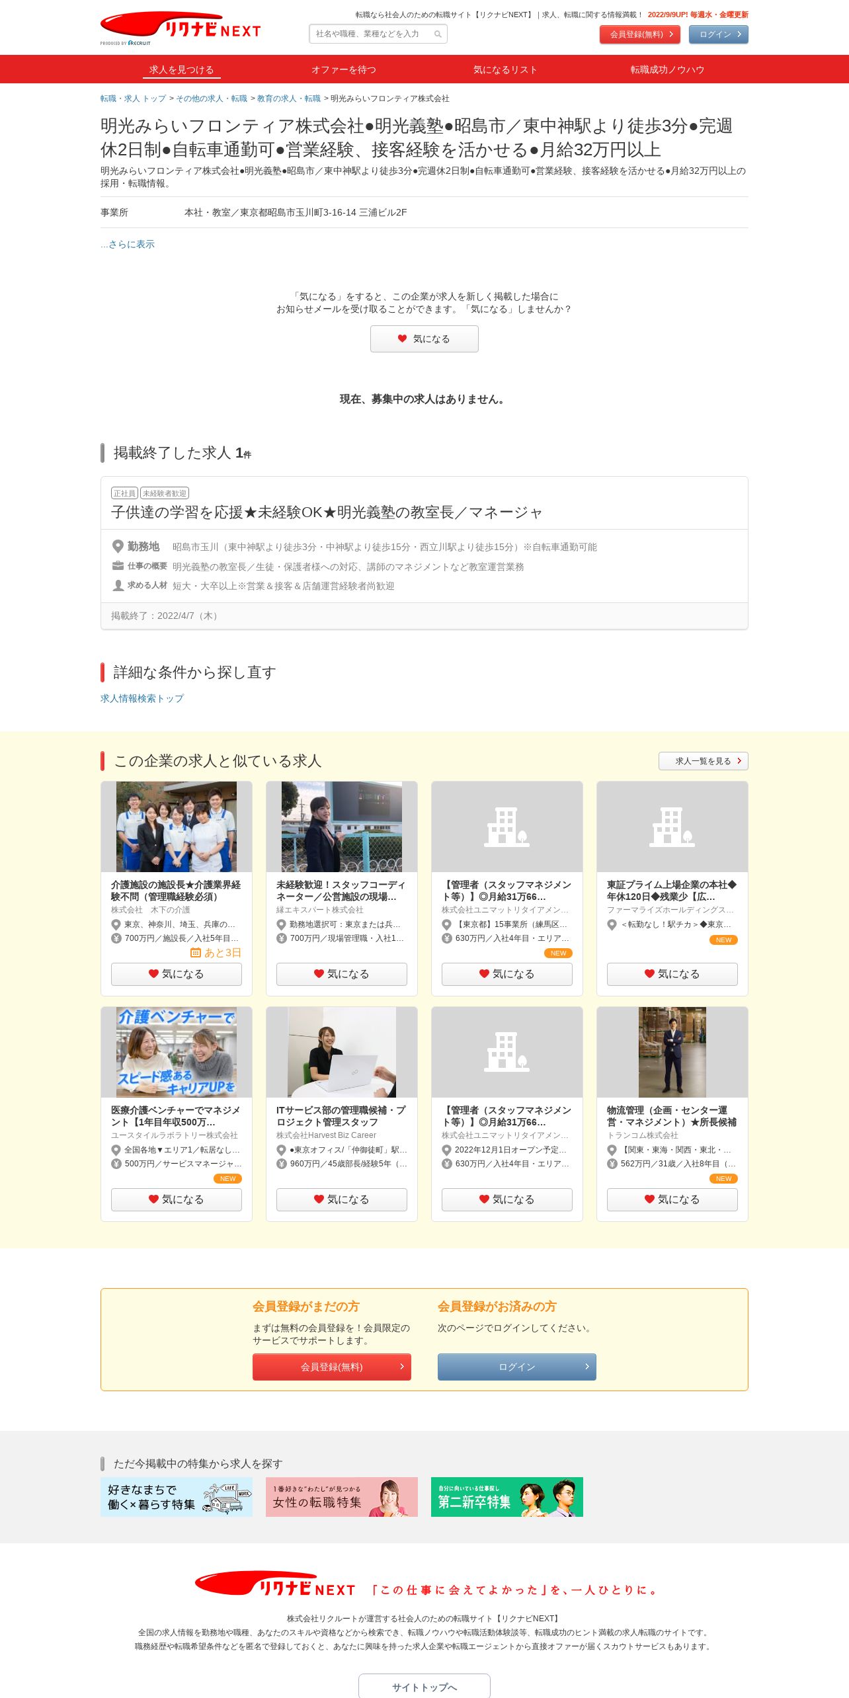Open the 介護施設 staff group photo thumbnail
Image resolution: width=849 pixels, height=1698 pixels.
click(x=177, y=827)
